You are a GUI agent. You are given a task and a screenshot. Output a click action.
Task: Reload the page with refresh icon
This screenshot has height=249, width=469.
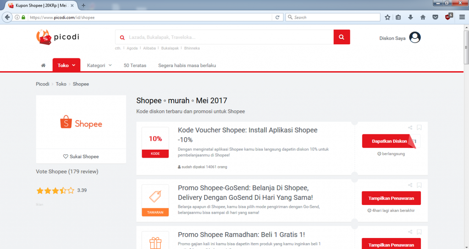[x=277, y=17]
